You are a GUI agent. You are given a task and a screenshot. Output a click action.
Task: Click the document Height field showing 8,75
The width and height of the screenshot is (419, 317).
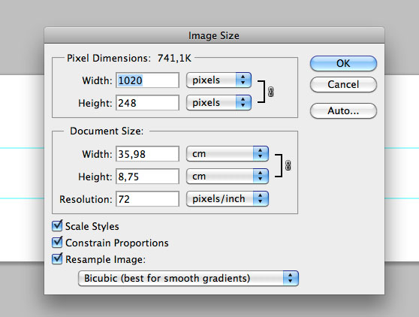(x=147, y=177)
